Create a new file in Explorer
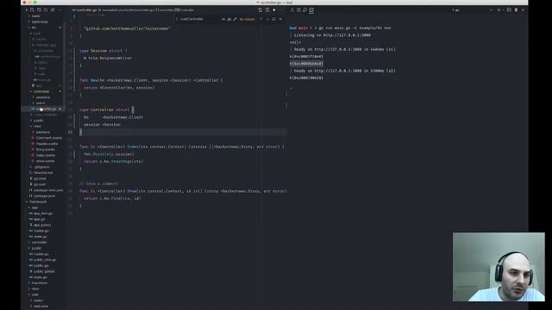 click(x=32, y=9)
